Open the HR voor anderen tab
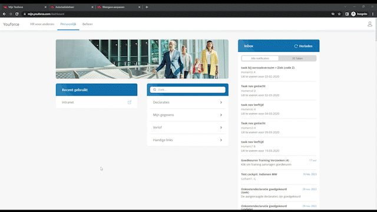Viewport: 377px width, 212px height. [42, 24]
